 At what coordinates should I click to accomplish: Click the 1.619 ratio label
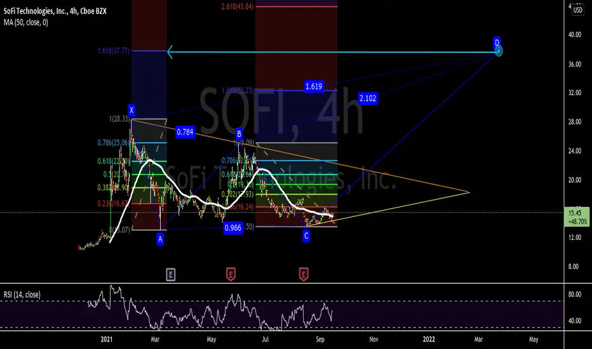314,86
